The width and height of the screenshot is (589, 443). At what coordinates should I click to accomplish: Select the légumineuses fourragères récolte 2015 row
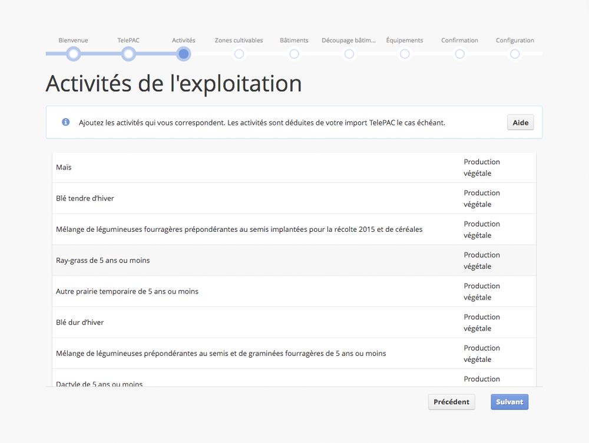(x=294, y=229)
